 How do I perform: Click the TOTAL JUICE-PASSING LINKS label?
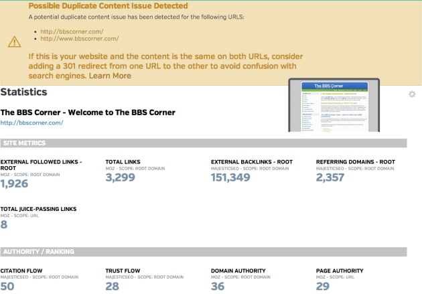(x=38, y=209)
